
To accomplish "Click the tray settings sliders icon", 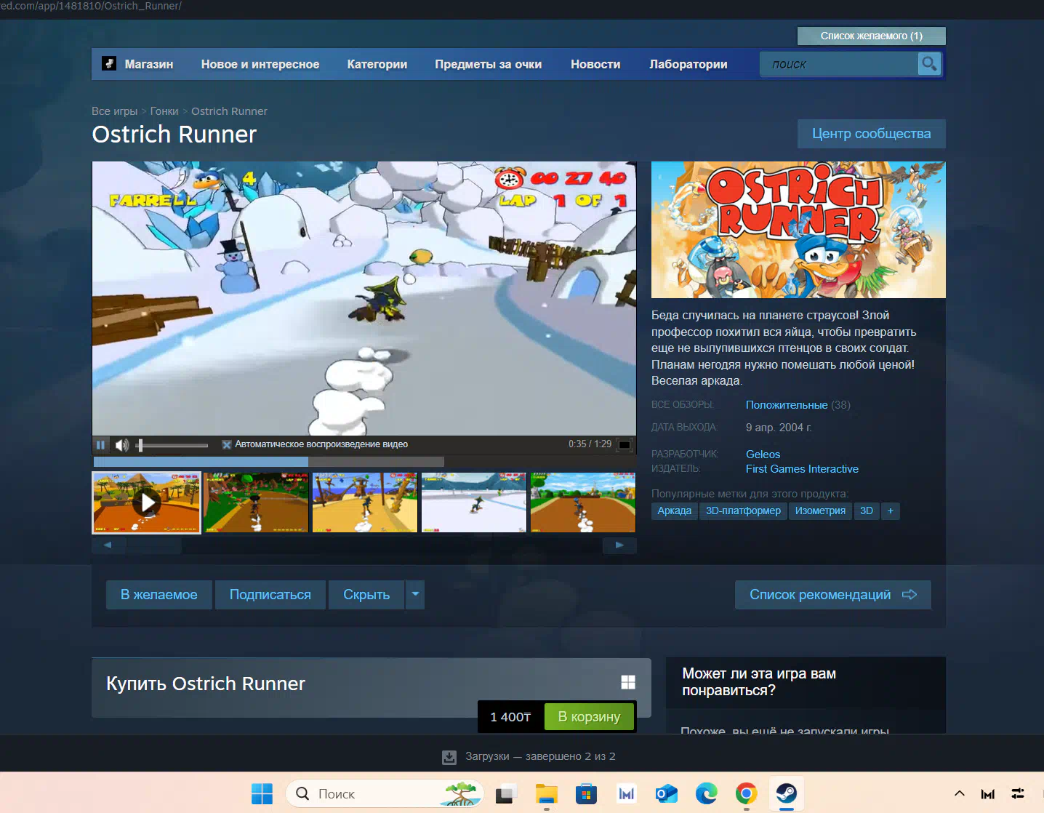I will point(1018,794).
